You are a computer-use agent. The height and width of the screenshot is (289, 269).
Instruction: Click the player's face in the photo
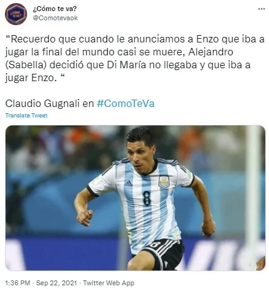[140, 156]
